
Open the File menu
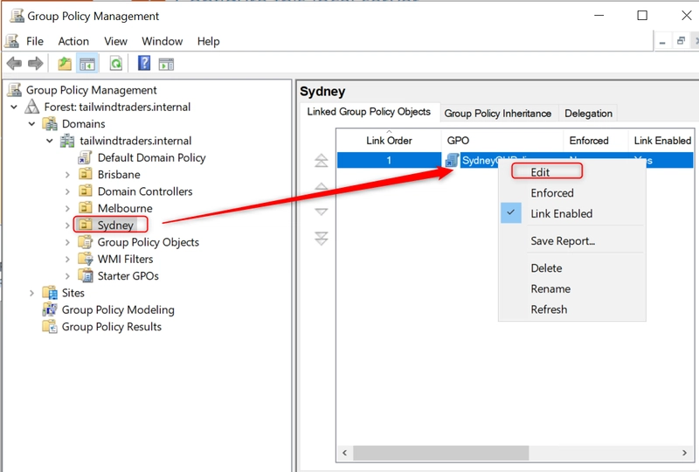pyautogui.click(x=35, y=41)
